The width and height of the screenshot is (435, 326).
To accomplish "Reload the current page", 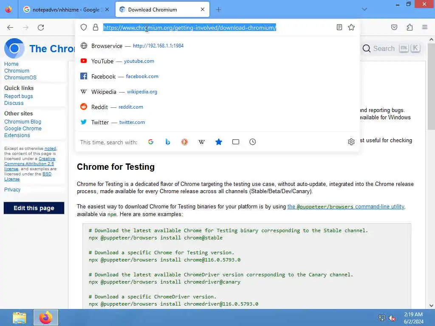I will 41,28.
